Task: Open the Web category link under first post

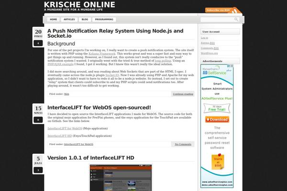Action: pyautogui.click(x=66, y=94)
